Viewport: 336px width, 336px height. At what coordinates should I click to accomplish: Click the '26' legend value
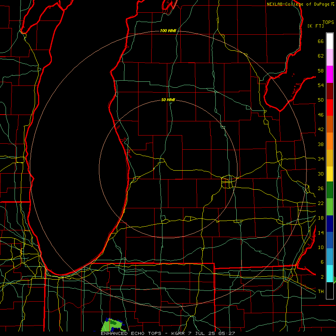coord(321,189)
